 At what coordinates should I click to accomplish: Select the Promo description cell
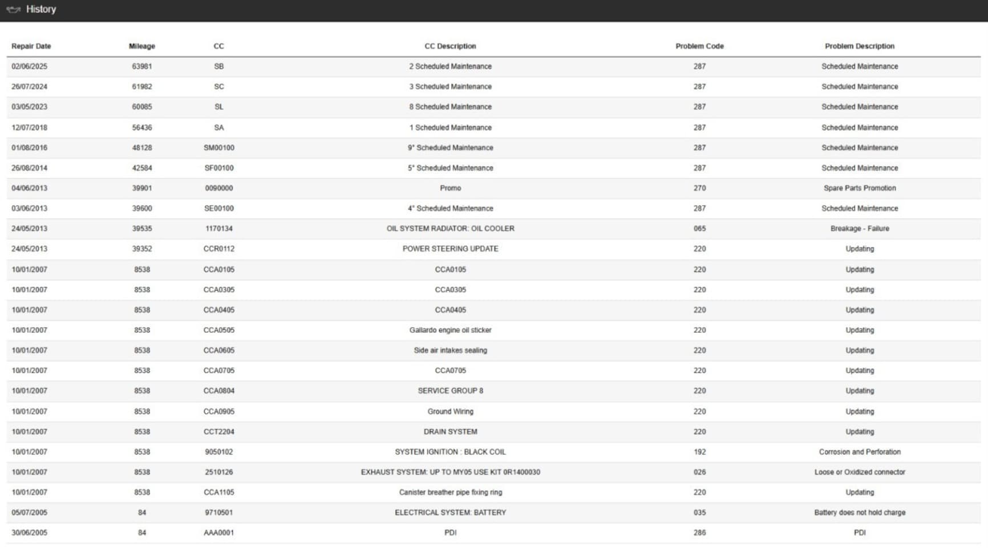coord(450,188)
